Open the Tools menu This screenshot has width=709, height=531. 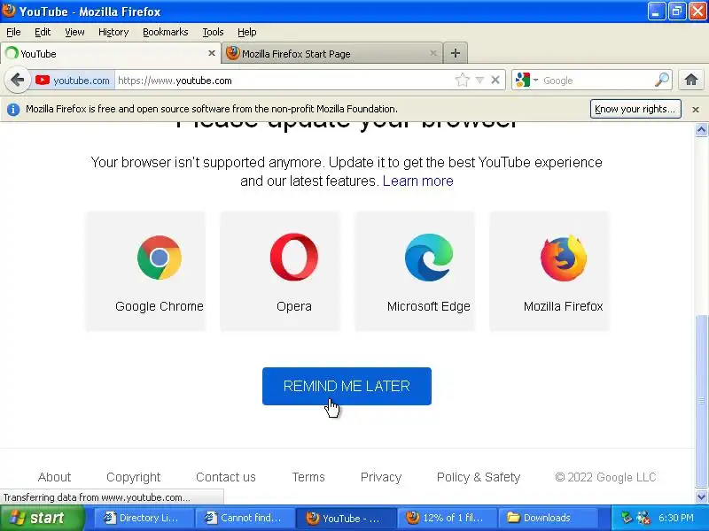point(213,32)
